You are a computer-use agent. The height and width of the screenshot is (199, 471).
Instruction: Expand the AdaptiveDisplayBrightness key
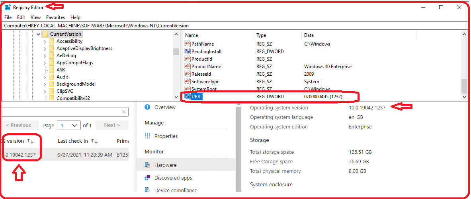click(x=45, y=48)
